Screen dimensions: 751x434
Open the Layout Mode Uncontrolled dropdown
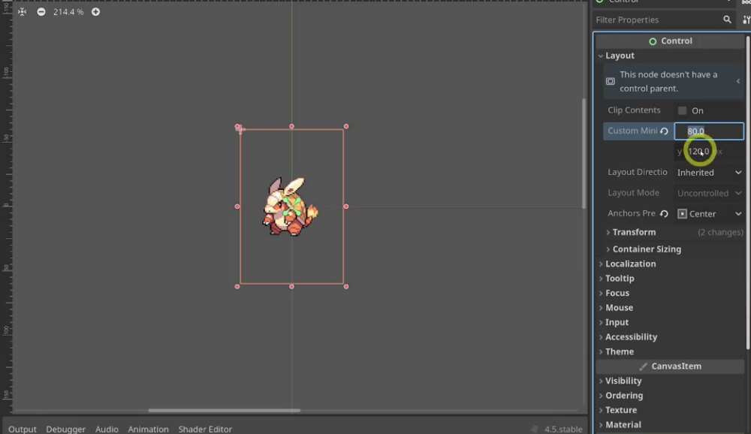click(709, 193)
